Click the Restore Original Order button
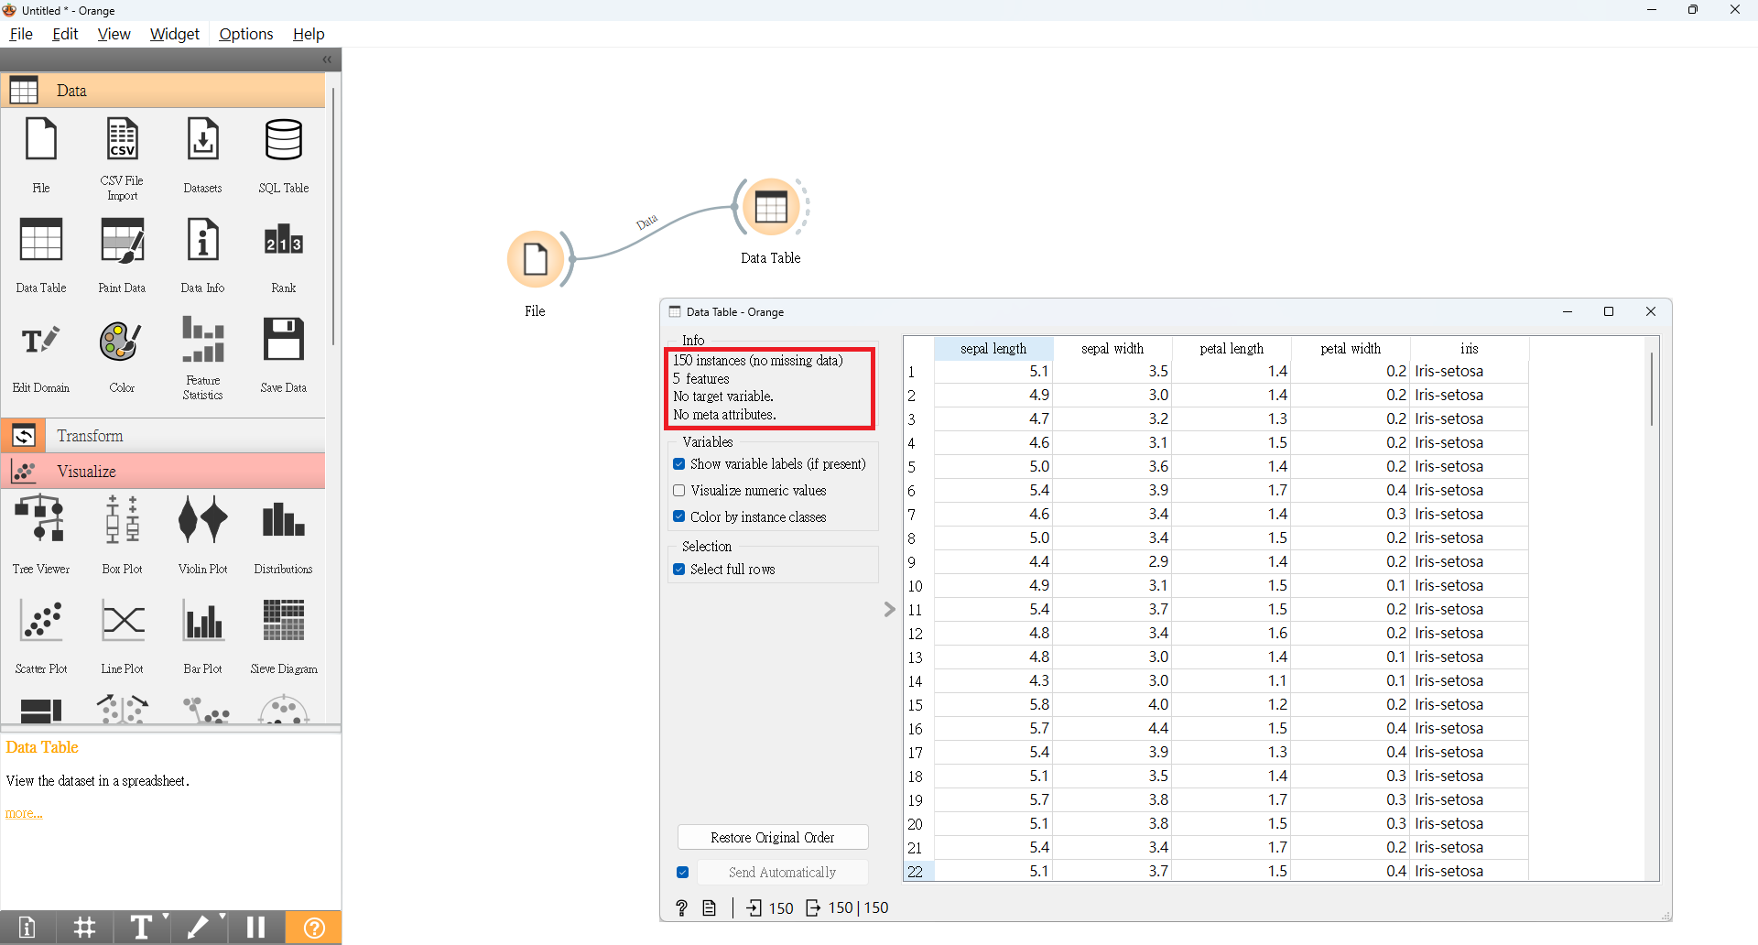Image resolution: width=1758 pixels, height=945 pixels. pos(772,838)
